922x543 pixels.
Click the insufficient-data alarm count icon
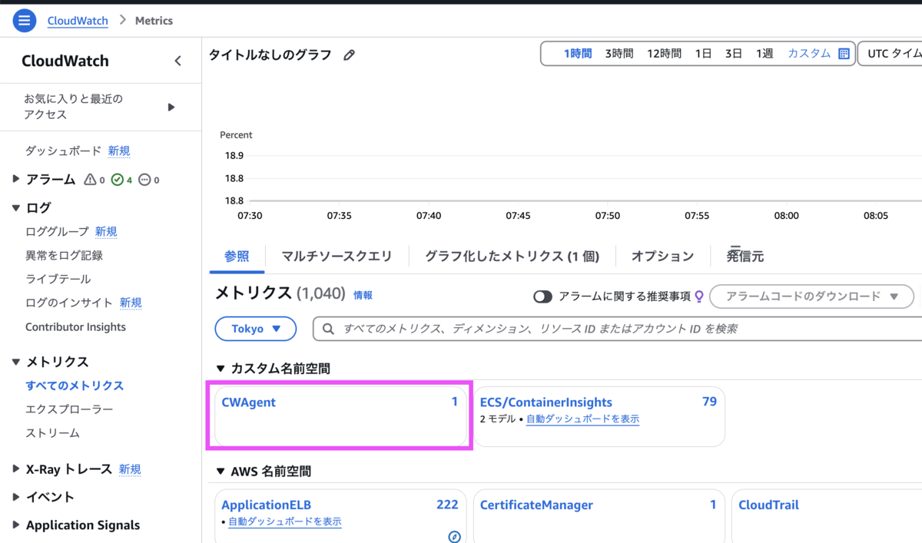click(144, 180)
